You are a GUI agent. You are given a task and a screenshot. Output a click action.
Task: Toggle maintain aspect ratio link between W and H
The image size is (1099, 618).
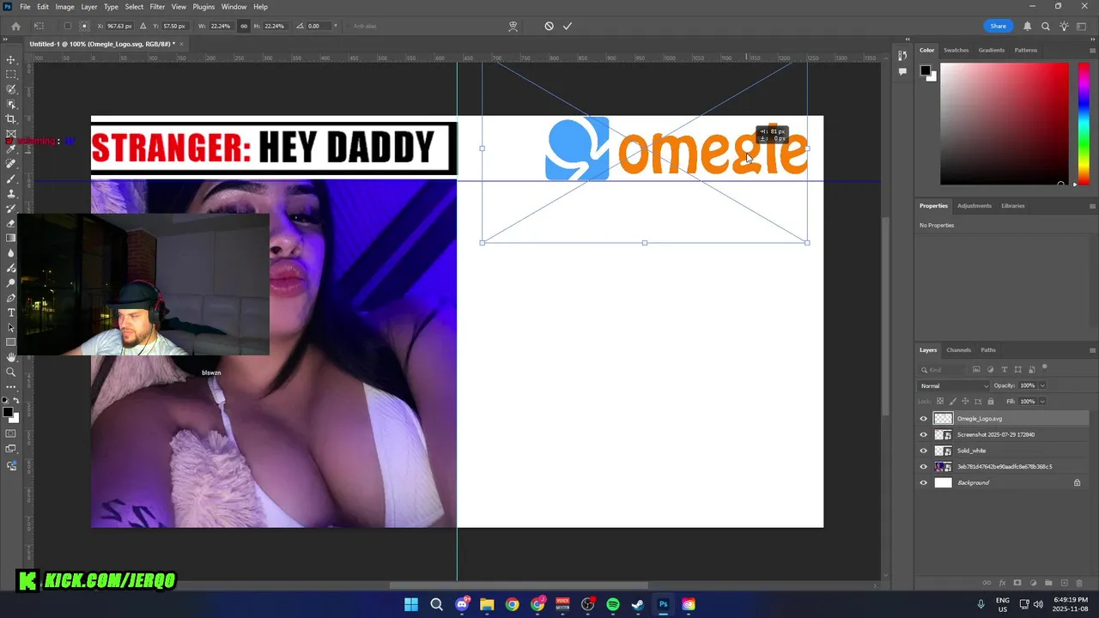pyautogui.click(x=244, y=26)
